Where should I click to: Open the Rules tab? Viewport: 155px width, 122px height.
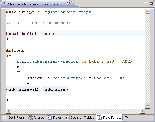pyautogui.click(x=55, y=118)
